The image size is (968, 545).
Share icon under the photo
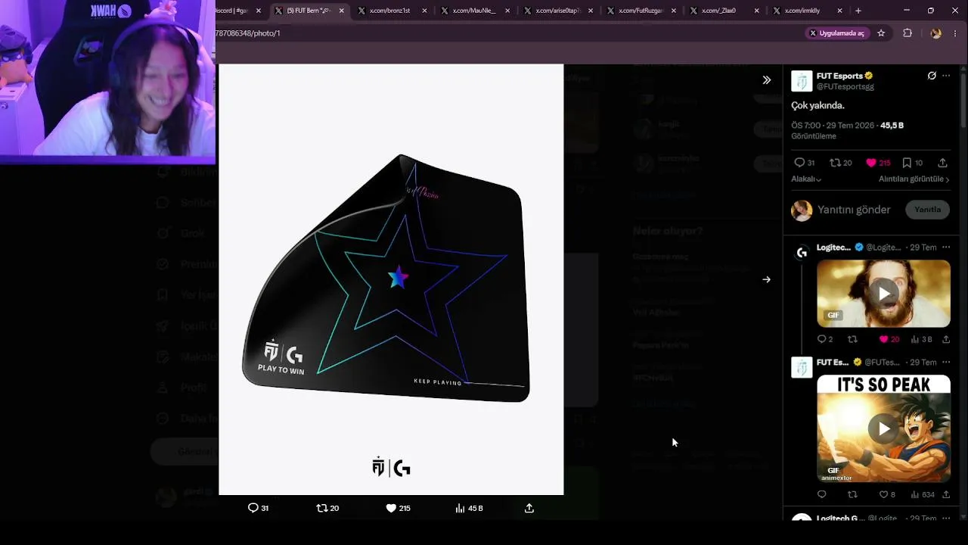pyautogui.click(x=529, y=508)
